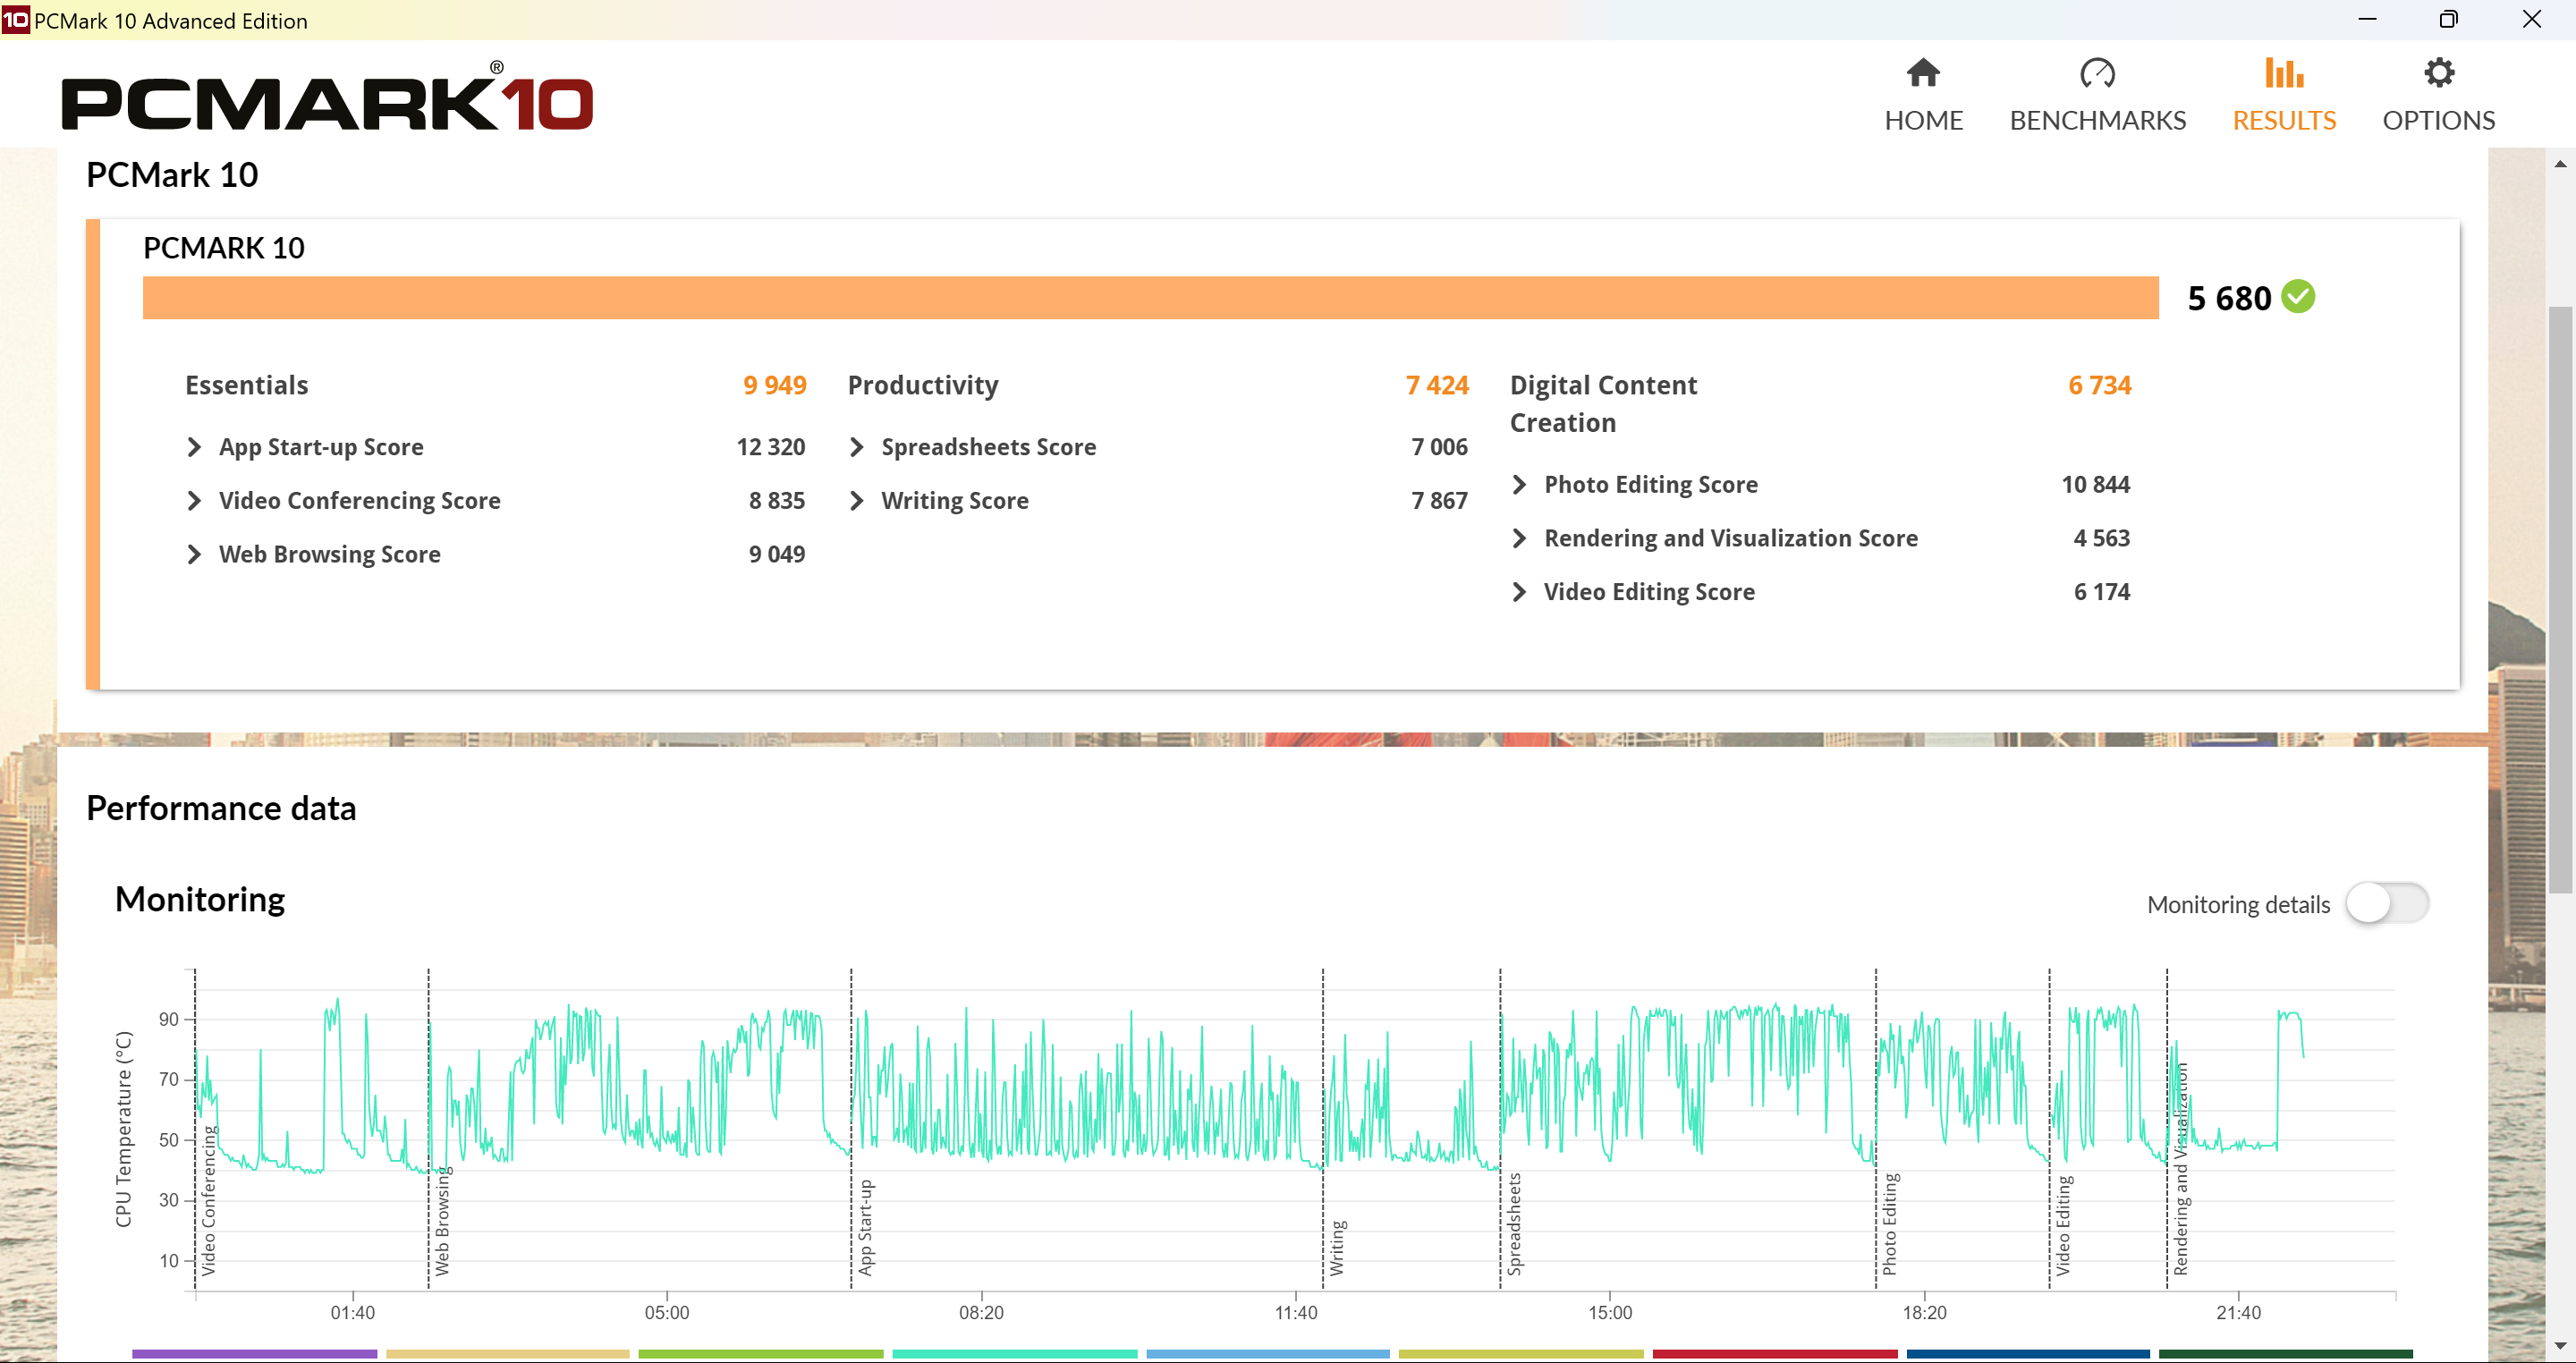This screenshot has height=1363, width=2576.
Task: Expand Video Conferencing Score details
Action: pos(194,500)
